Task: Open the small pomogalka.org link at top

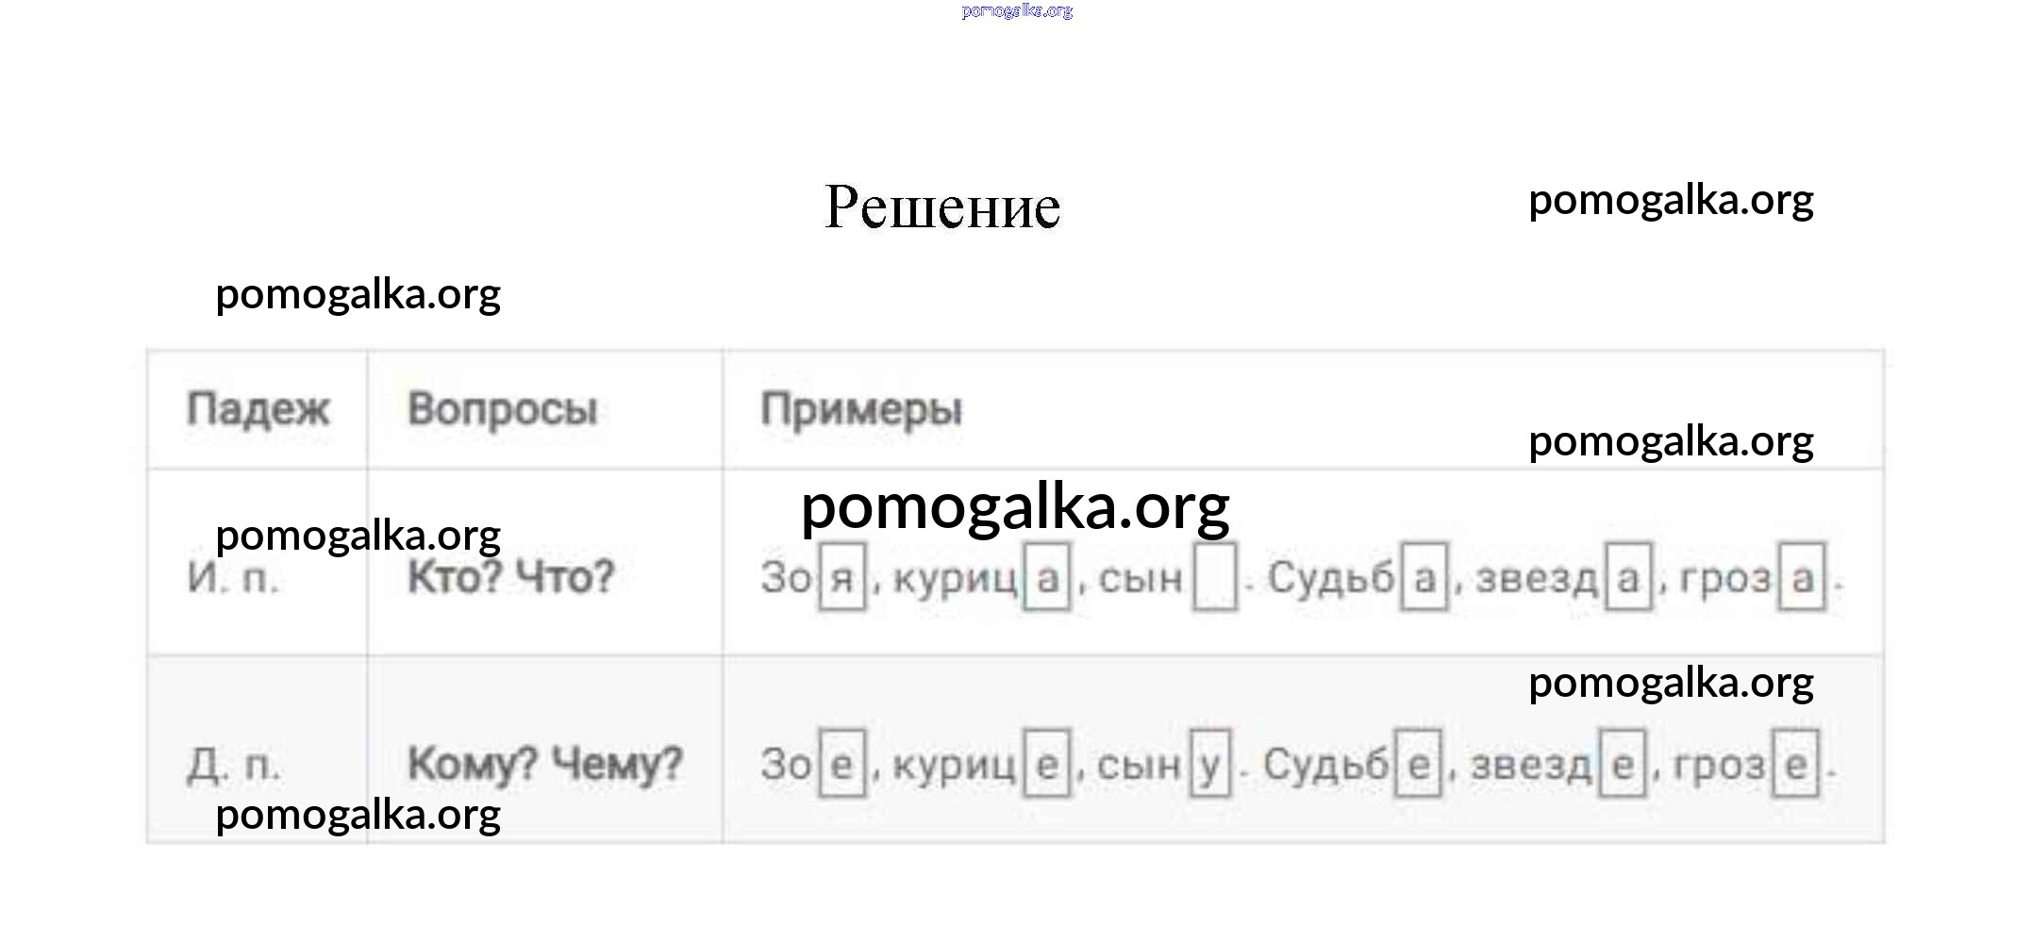Action: click(1017, 11)
